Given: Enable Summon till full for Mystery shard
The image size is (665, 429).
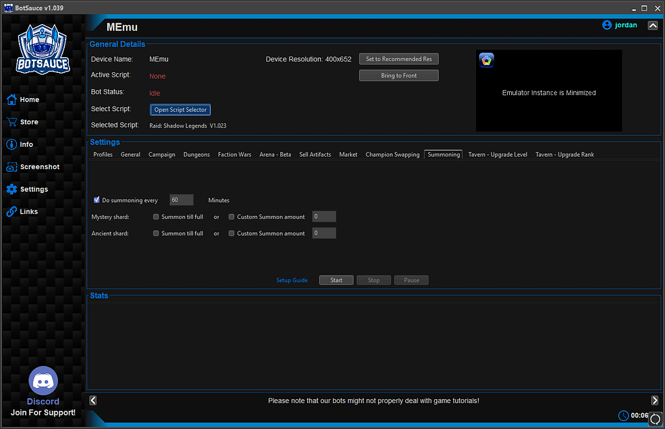Looking at the screenshot, I should (x=156, y=216).
